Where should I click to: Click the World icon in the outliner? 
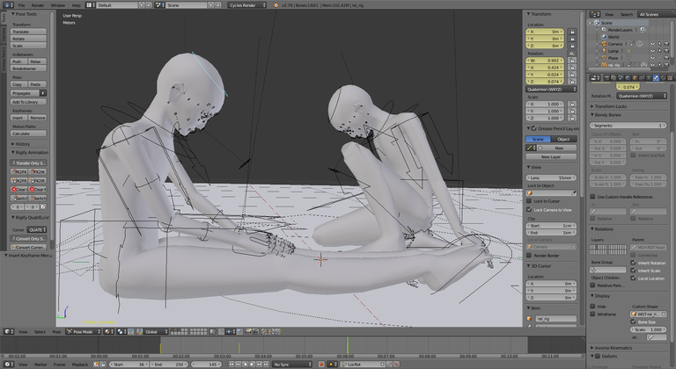pyautogui.click(x=604, y=36)
